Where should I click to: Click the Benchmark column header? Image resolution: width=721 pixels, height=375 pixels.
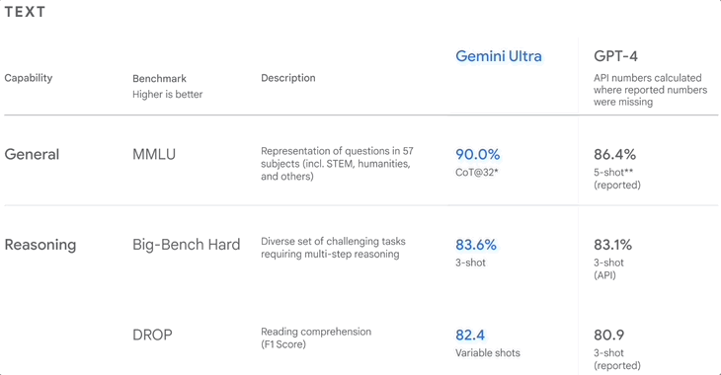point(160,79)
